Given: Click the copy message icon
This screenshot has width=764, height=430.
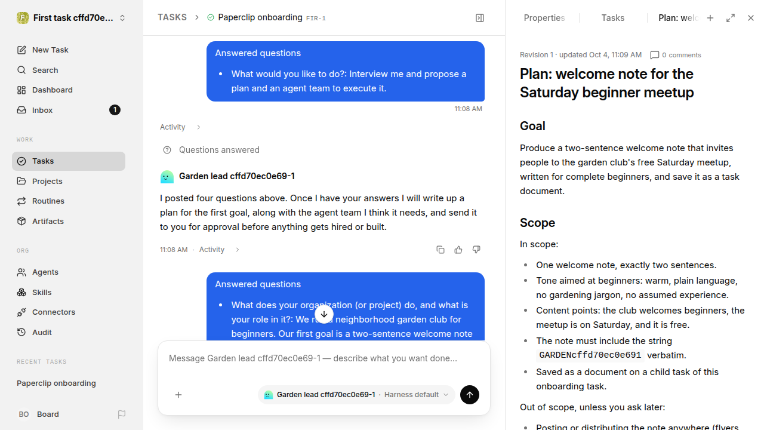Looking at the screenshot, I should click(440, 250).
